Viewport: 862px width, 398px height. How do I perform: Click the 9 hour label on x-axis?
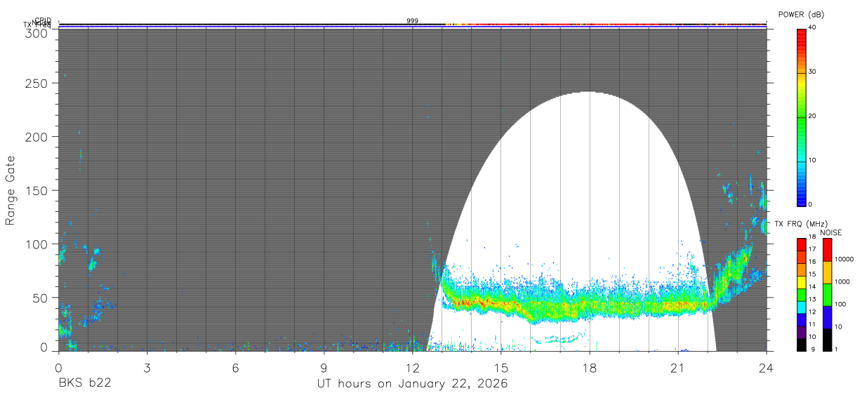pos(324,368)
